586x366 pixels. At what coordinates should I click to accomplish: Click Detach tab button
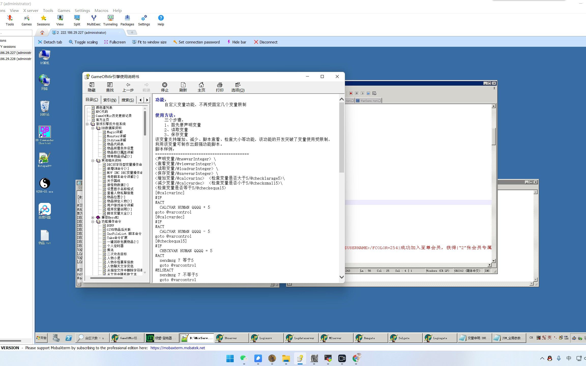click(x=50, y=42)
